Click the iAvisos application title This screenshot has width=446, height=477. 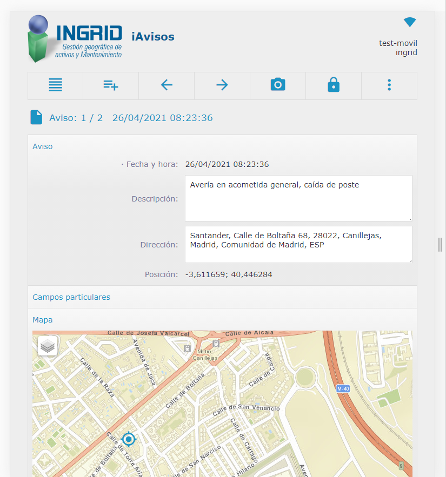[153, 37]
